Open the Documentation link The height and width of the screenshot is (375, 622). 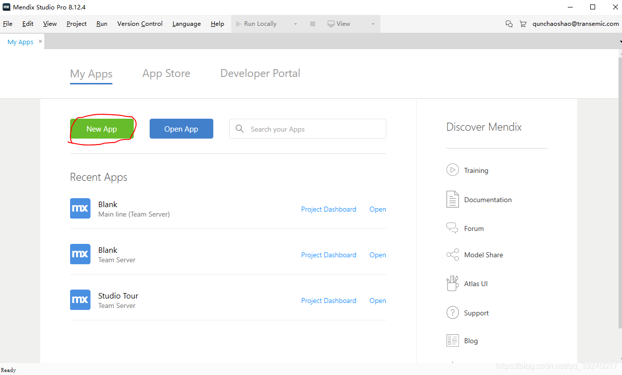pyautogui.click(x=488, y=200)
